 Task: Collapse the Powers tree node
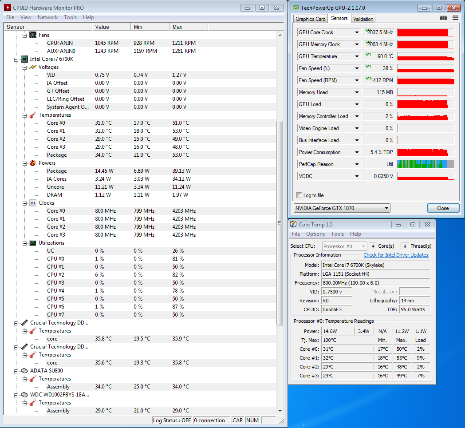tap(24, 163)
